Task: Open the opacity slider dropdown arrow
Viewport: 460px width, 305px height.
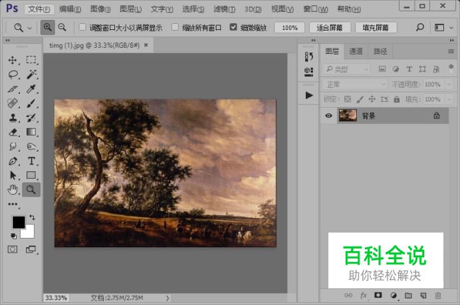Action: (449, 84)
